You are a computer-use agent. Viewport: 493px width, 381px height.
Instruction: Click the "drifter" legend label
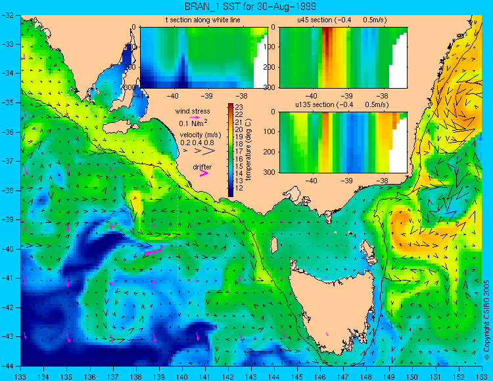[202, 167]
